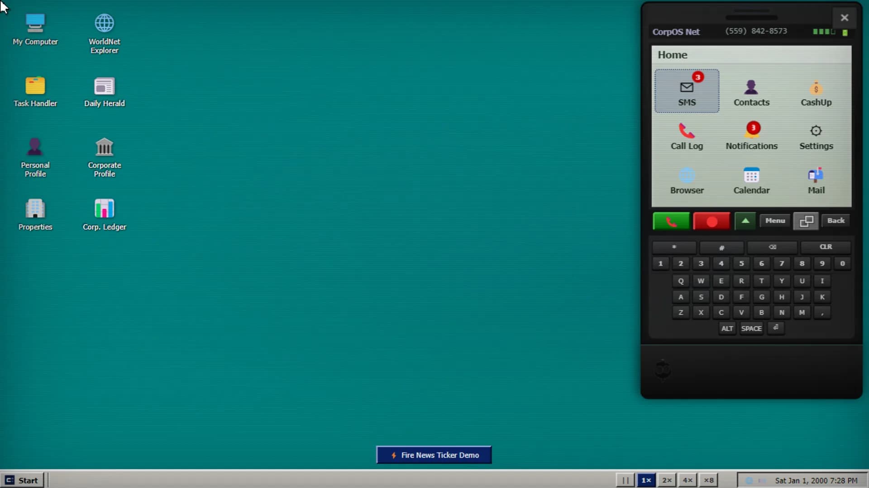Set game speed to 4x
The image size is (869, 488).
[688, 480]
